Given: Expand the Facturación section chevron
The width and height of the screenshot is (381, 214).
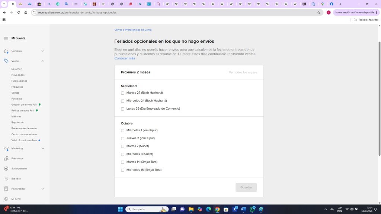Looking at the screenshot, I should (x=43, y=189).
